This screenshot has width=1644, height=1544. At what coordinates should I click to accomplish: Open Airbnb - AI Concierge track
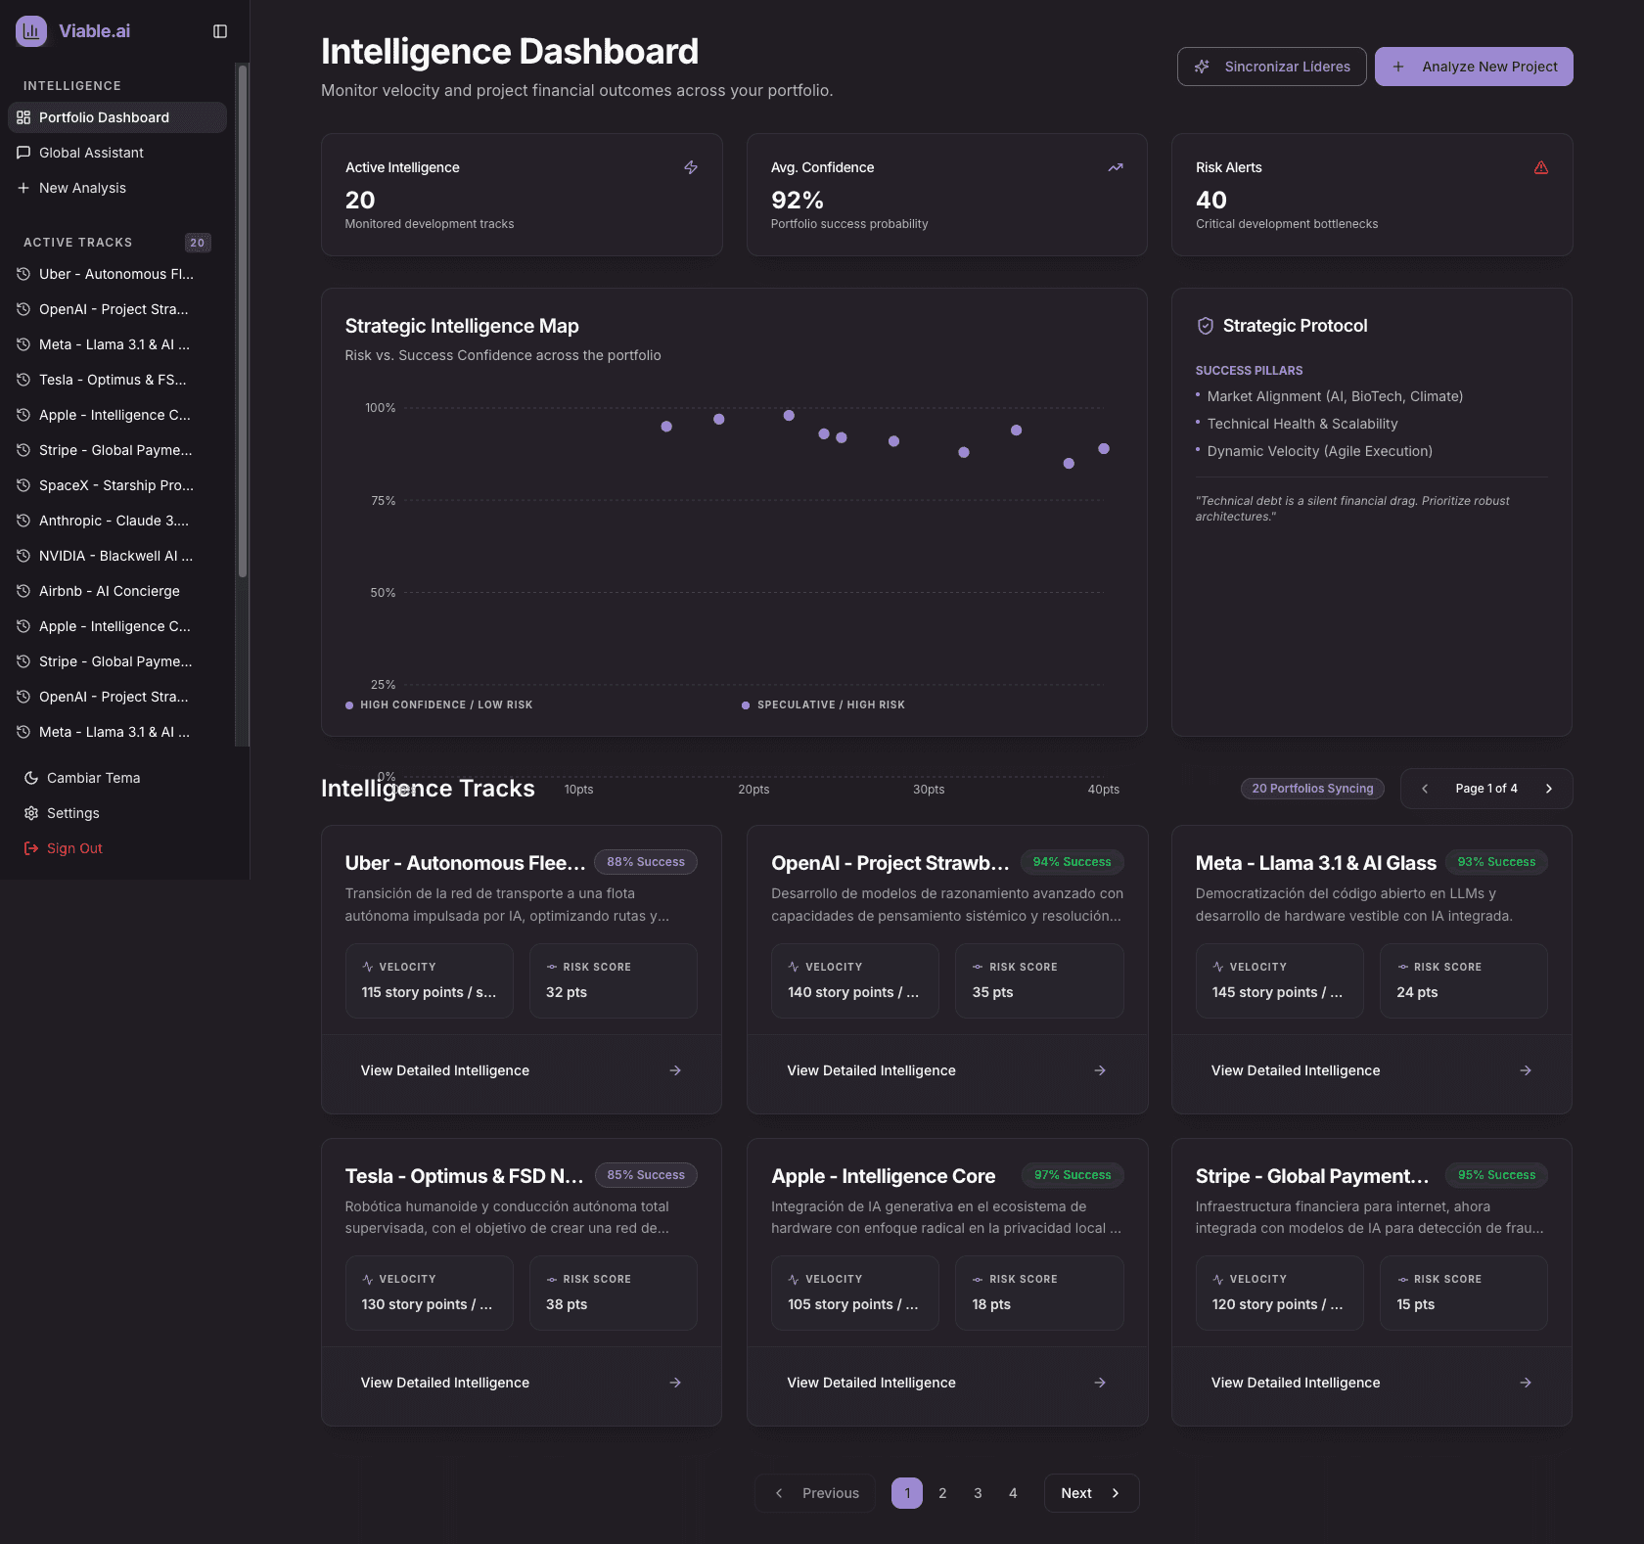(117, 591)
